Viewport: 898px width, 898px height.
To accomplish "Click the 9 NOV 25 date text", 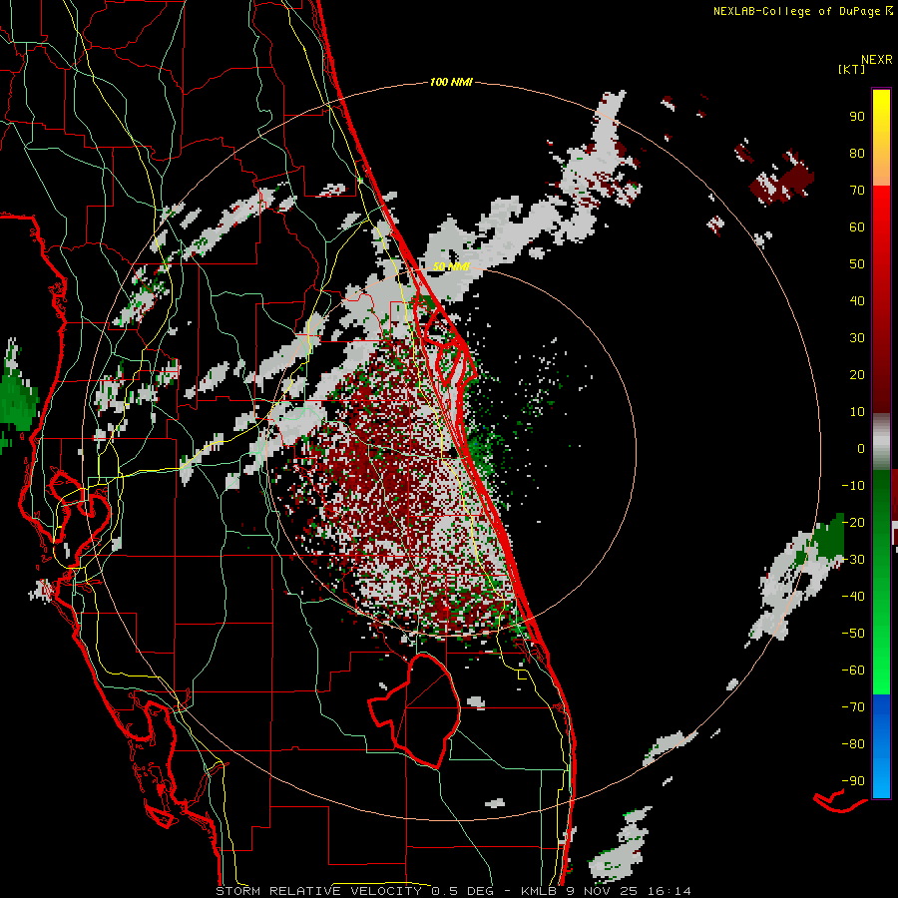I will 606,891.
